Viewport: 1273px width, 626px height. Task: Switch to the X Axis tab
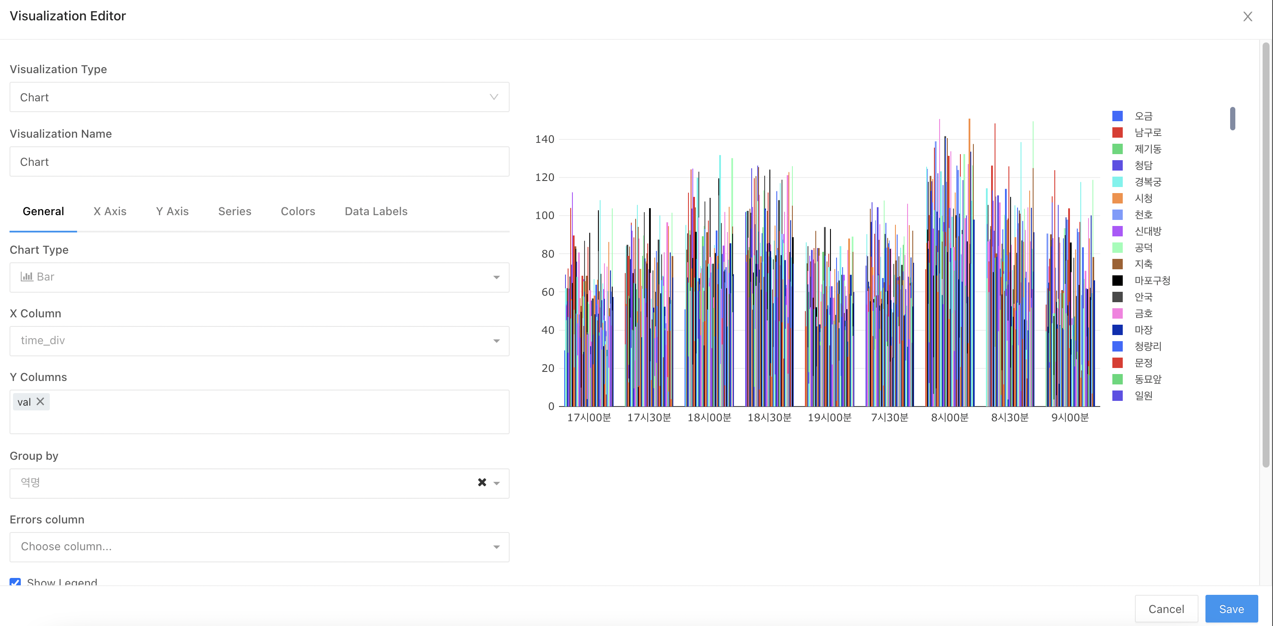(110, 211)
